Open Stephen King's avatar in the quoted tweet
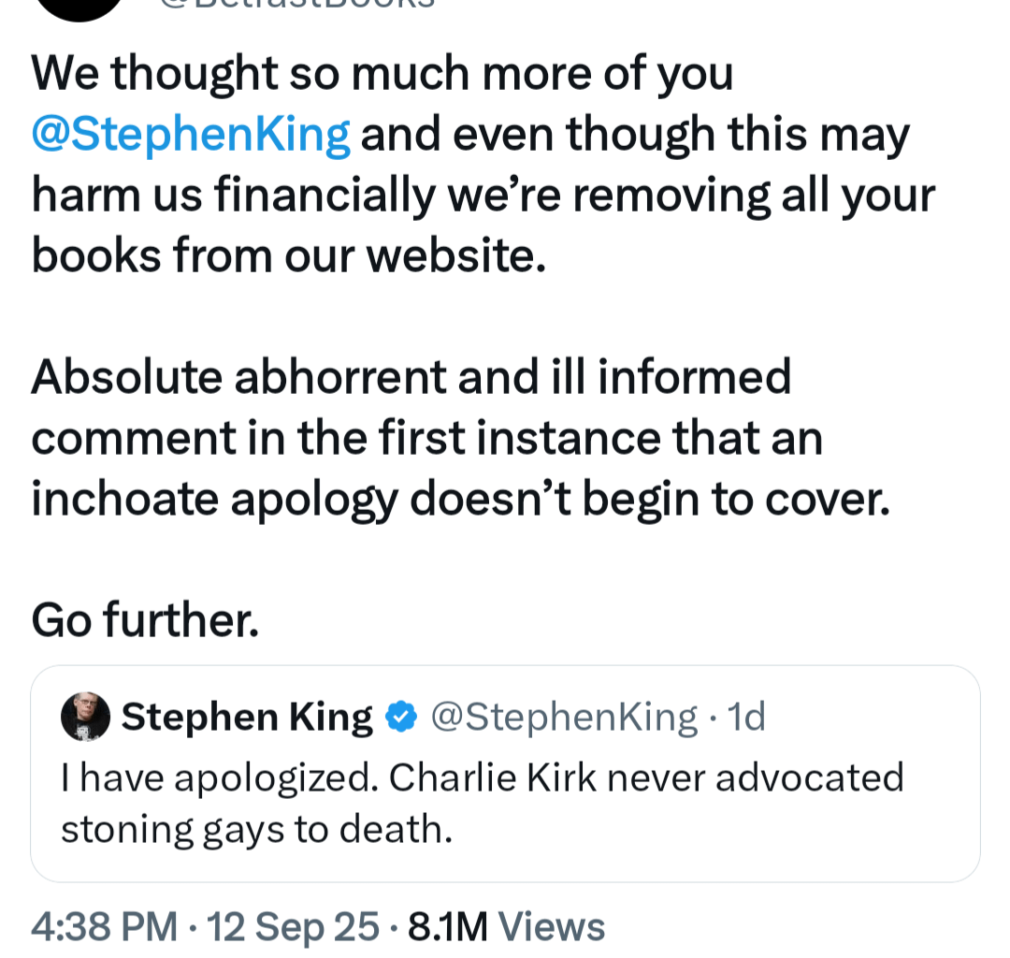The width and height of the screenshot is (1010, 958). click(84, 717)
